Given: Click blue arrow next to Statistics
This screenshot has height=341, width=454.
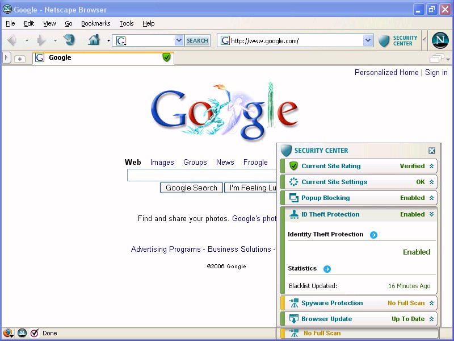Looking at the screenshot, I should point(327,269).
